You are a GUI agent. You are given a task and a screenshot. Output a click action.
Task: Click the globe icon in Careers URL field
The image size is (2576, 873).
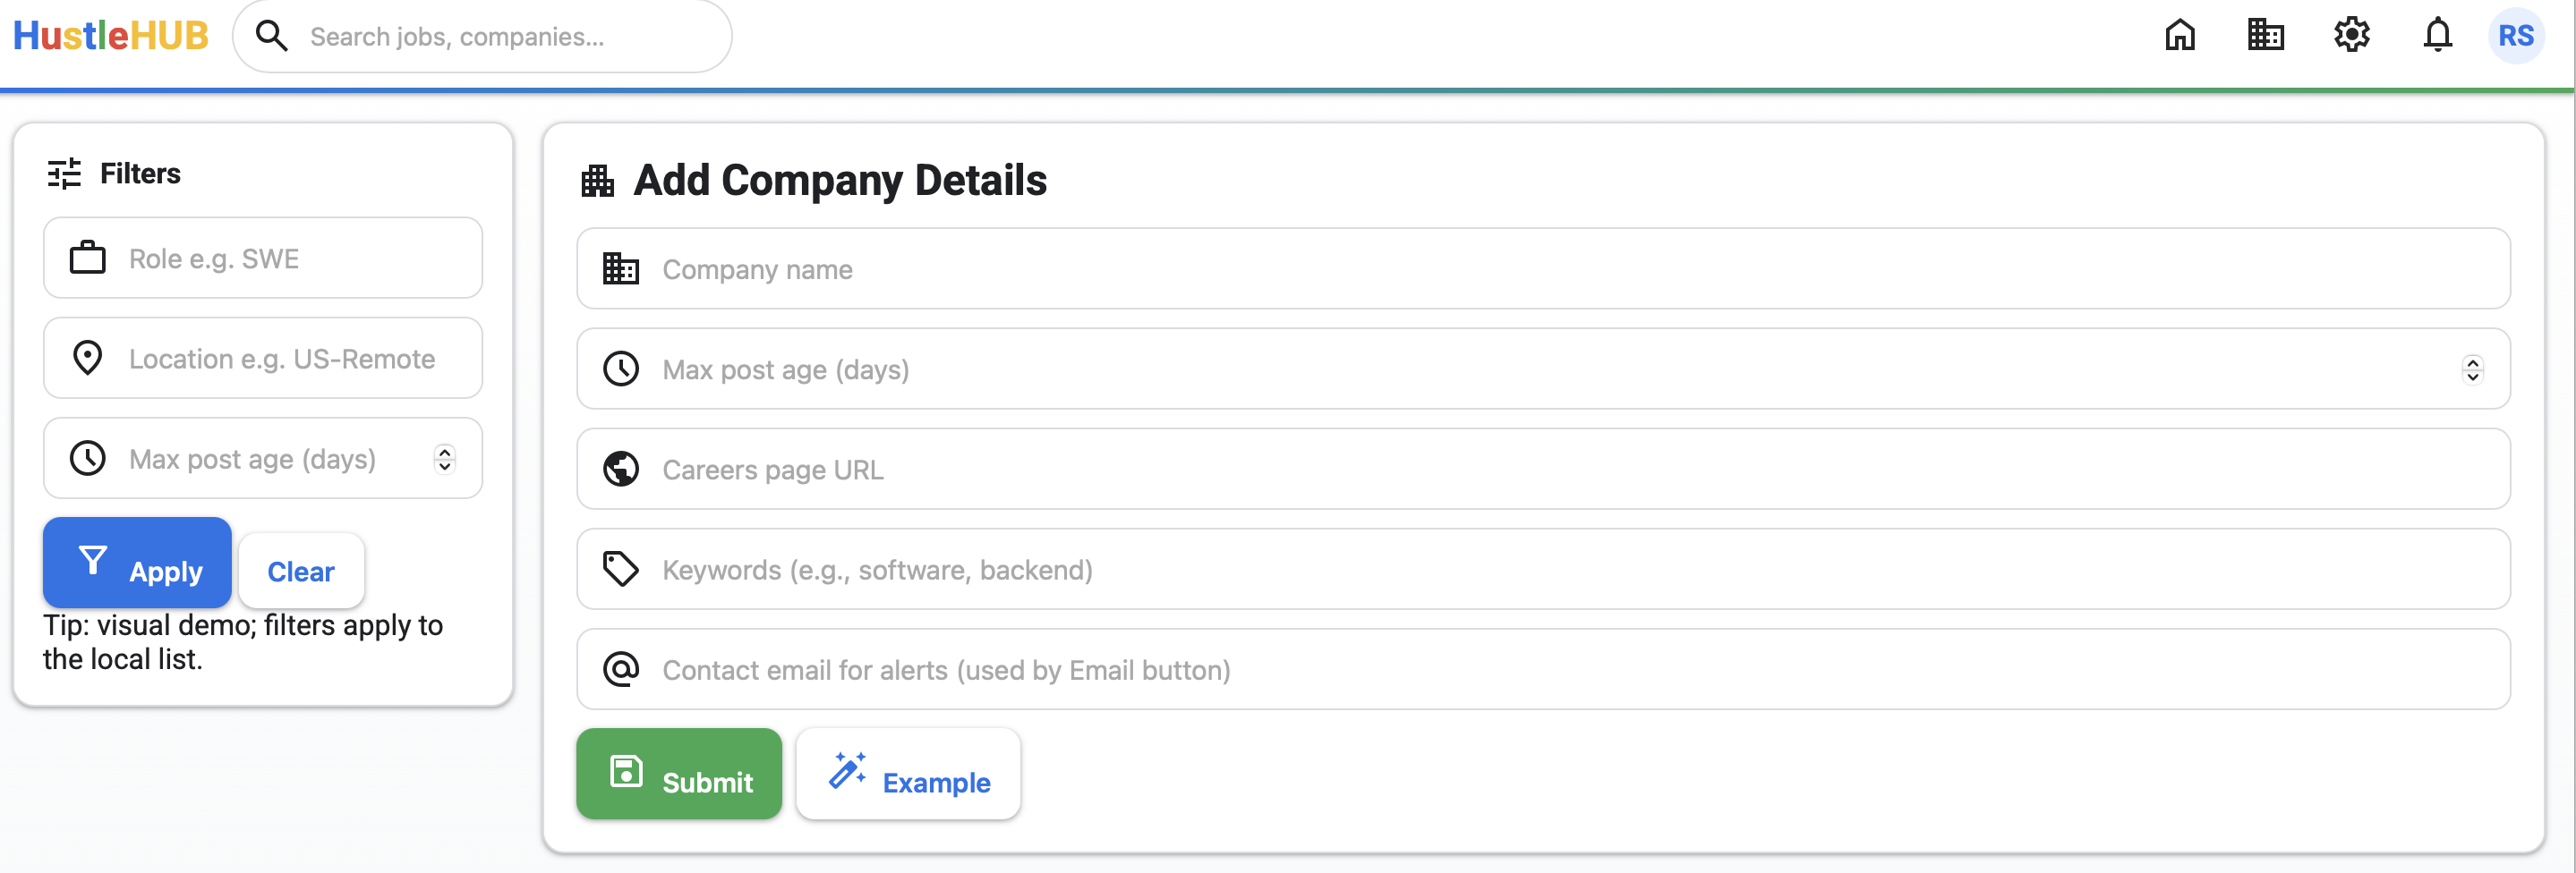coord(621,469)
